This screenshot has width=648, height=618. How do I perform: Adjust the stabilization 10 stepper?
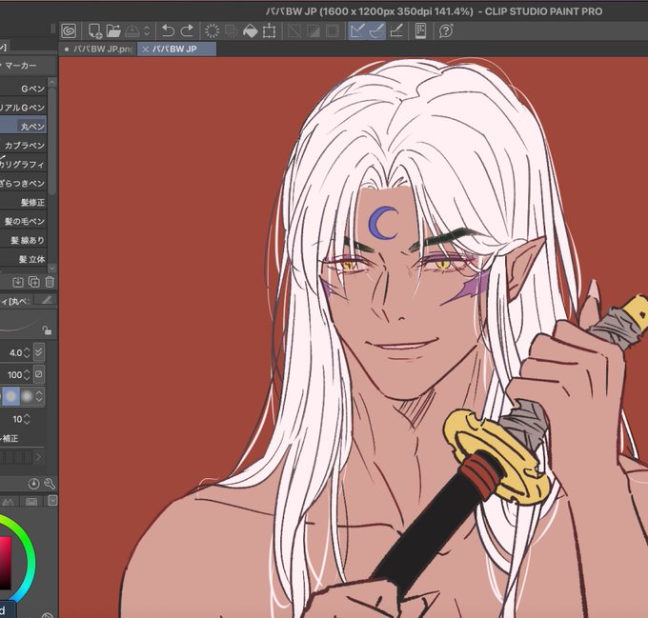(x=27, y=419)
